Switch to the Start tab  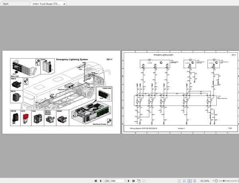tap(14, 4)
